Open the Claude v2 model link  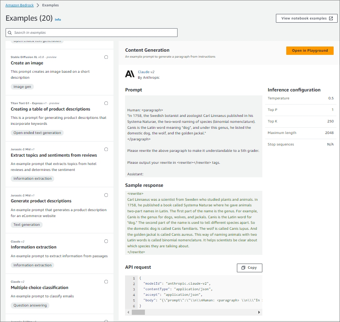146,72
